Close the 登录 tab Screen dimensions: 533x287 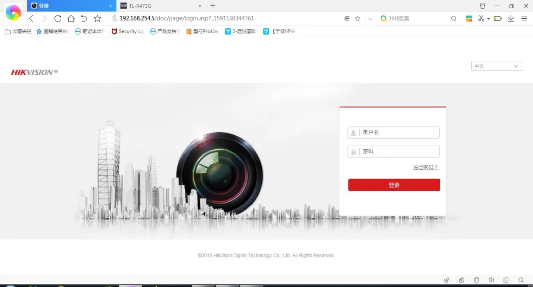[110, 6]
